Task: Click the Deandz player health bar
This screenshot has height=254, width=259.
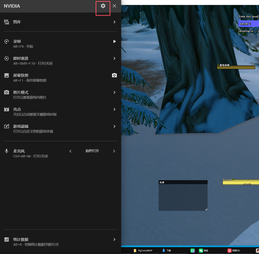Action: coord(241,182)
